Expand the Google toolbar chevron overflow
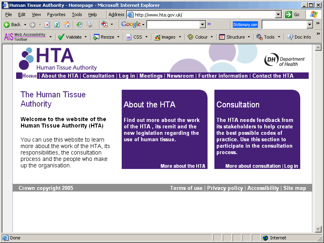 point(209,24)
